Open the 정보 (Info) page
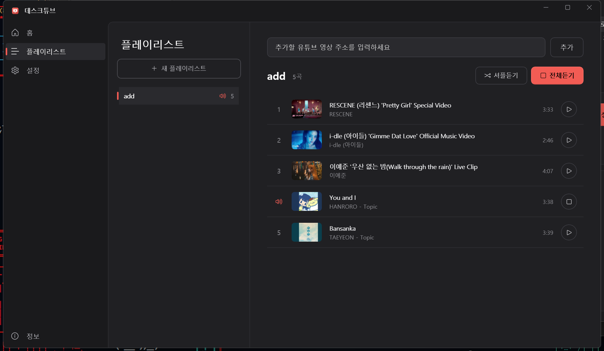Screen dimensions: 604x351 coord(55,336)
